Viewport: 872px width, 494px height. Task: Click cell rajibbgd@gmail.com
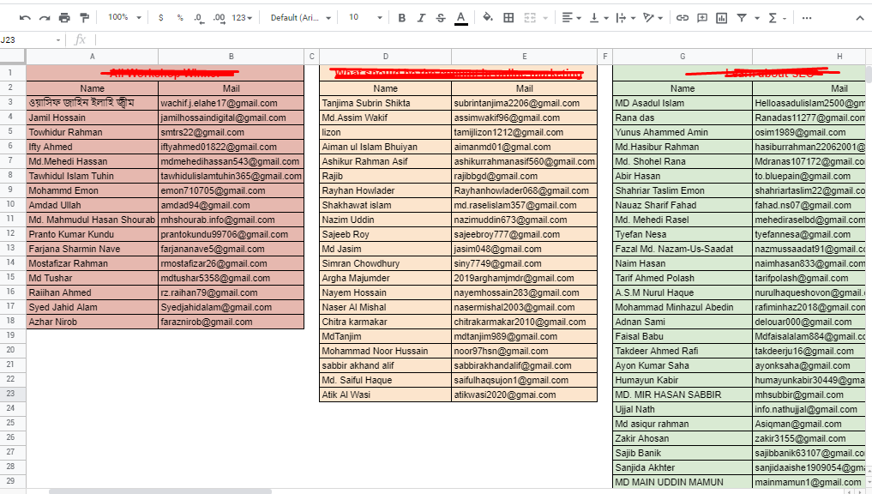coord(525,176)
